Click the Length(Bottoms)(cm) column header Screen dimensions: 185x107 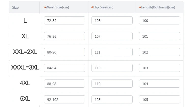[158, 7]
